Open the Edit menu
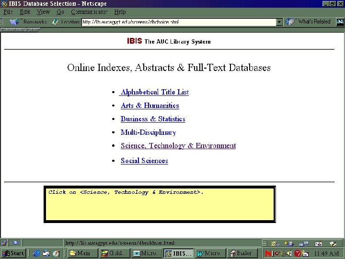This screenshot has height=259, width=345. [x=25, y=12]
